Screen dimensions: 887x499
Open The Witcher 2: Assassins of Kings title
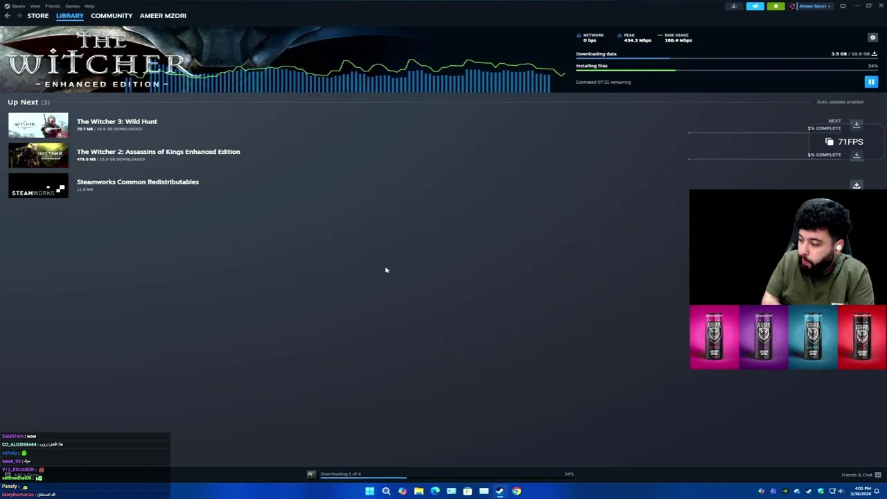coord(159,152)
